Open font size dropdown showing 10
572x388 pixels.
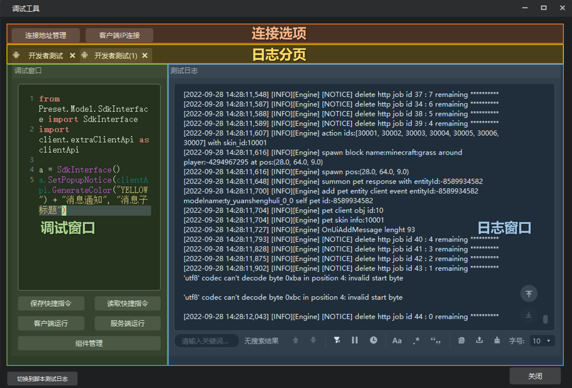542,341
